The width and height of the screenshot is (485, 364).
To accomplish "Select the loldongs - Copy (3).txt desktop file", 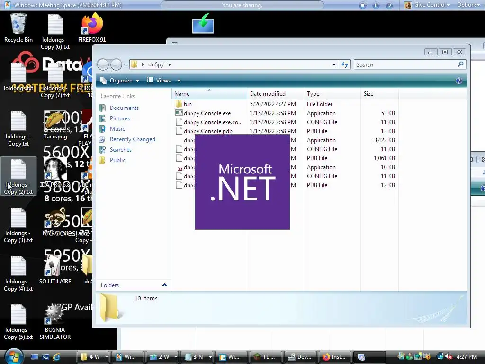I will tap(18, 225).
